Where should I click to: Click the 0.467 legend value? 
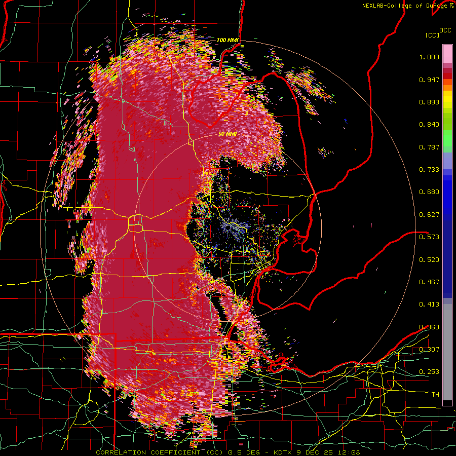pyautogui.click(x=429, y=282)
